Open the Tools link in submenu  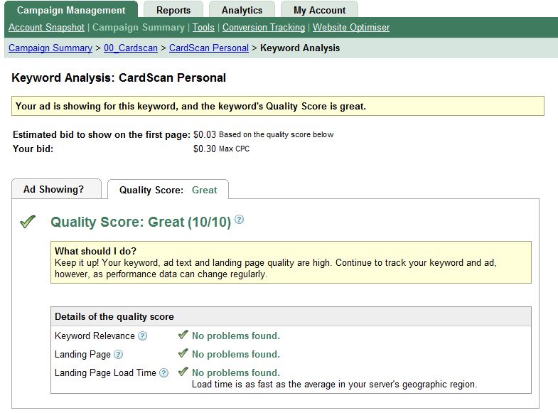tap(203, 28)
